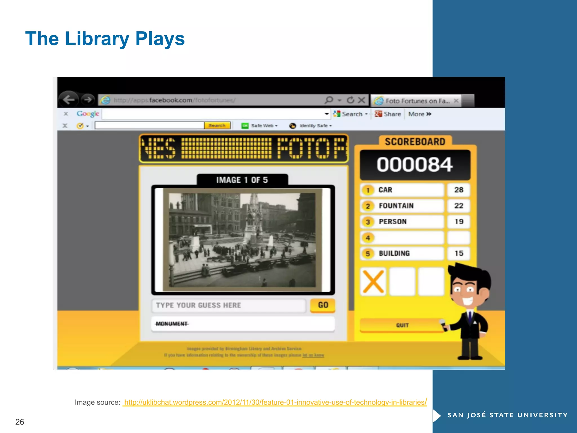Click the QUIT button
Screen dimensions: 577x433
pos(402,325)
